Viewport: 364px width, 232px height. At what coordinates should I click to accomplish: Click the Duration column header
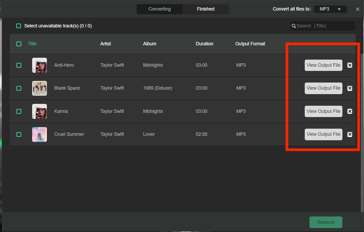(x=204, y=44)
